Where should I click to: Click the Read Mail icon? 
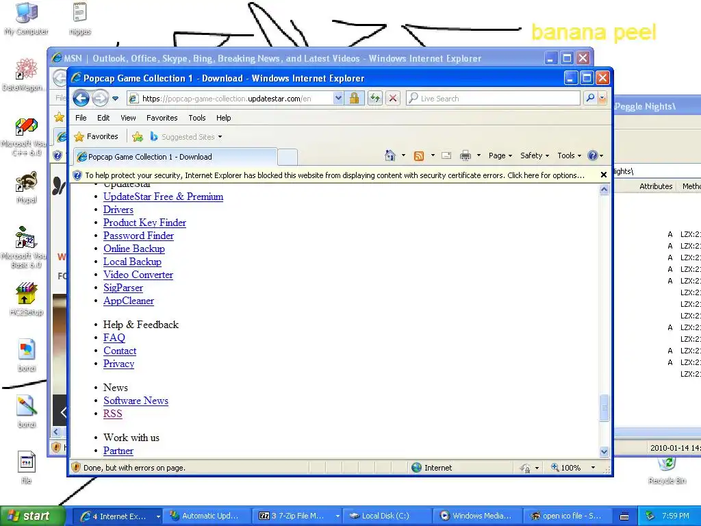tap(446, 155)
